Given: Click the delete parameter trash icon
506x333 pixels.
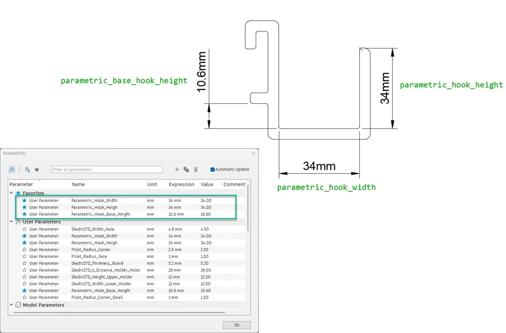Looking at the screenshot, I should click(x=195, y=169).
